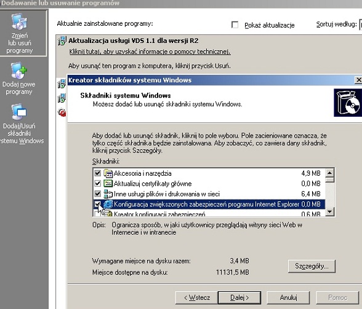Open the technical support information link
This screenshot has width=362, height=309.
150,52
